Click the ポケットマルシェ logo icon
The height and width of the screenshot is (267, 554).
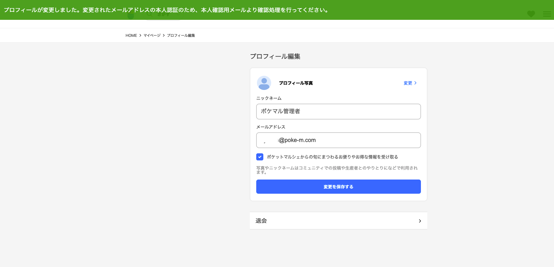(131, 15)
